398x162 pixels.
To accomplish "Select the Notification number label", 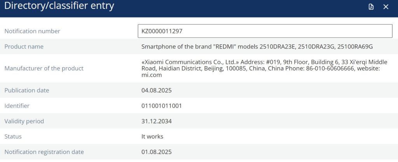I will pos(32,31).
